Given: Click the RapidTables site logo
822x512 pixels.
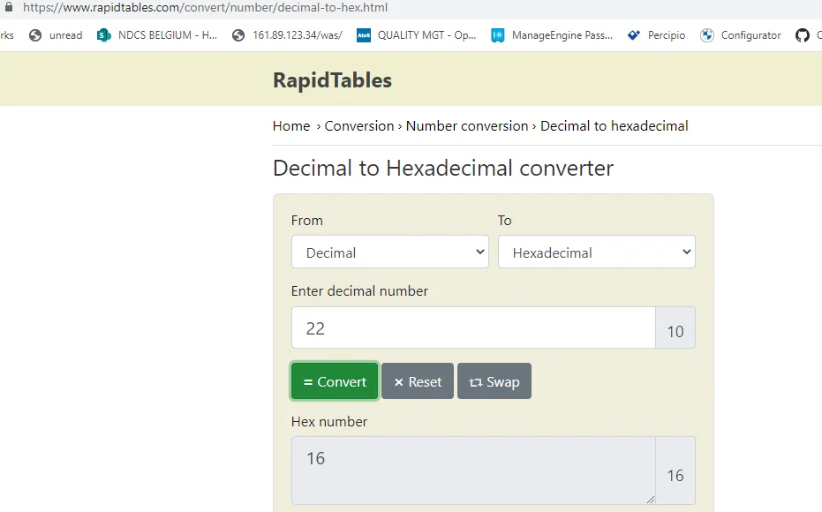Looking at the screenshot, I should (332, 79).
